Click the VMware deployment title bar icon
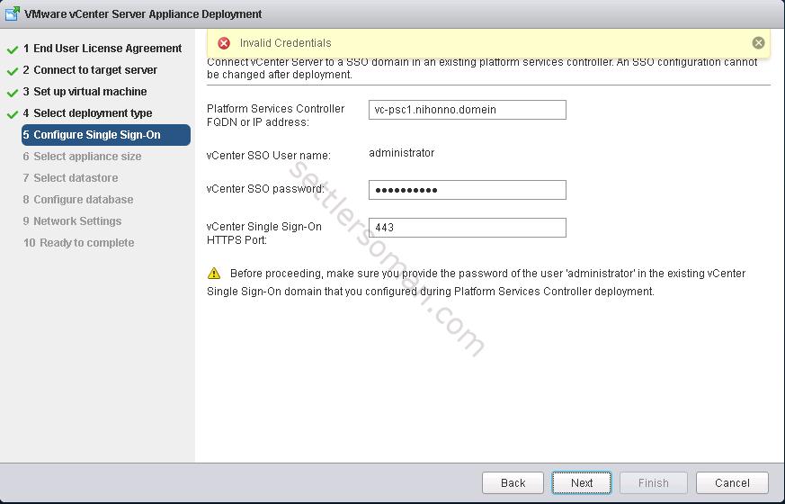The height and width of the screenshot is (504, 785). pos(13,13)
